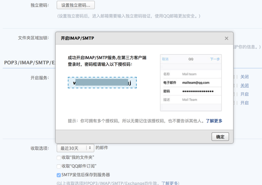Click the underlined second 关闭 link
The height and width of the screenshot is (185, 262).
click(x=244, y=85)
